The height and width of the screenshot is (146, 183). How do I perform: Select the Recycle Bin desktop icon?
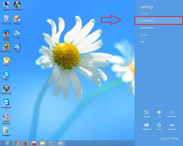[x=6, y=20]
